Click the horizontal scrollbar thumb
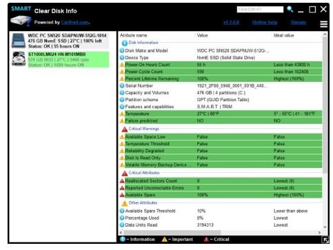This screenshot has height=250, width=333. 172,233
